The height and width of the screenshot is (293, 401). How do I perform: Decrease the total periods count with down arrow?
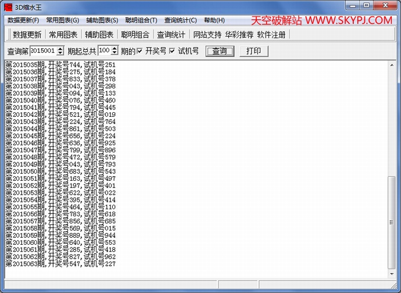click(114, 53)
